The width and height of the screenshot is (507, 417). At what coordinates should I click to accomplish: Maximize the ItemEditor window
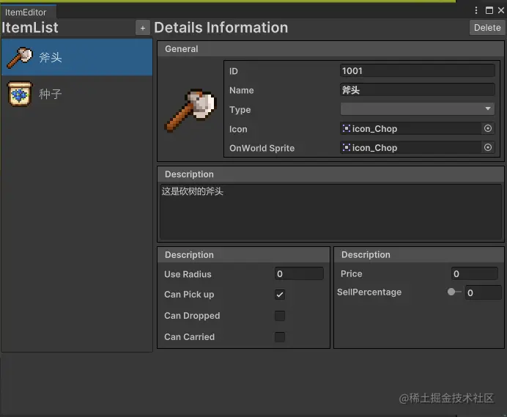pos(489,10)
